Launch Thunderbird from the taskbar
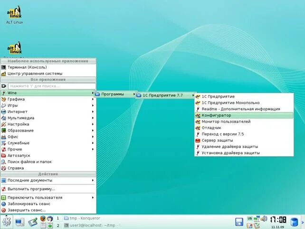The width and height of the screenshot is (305, 229). tap(50, 219)
